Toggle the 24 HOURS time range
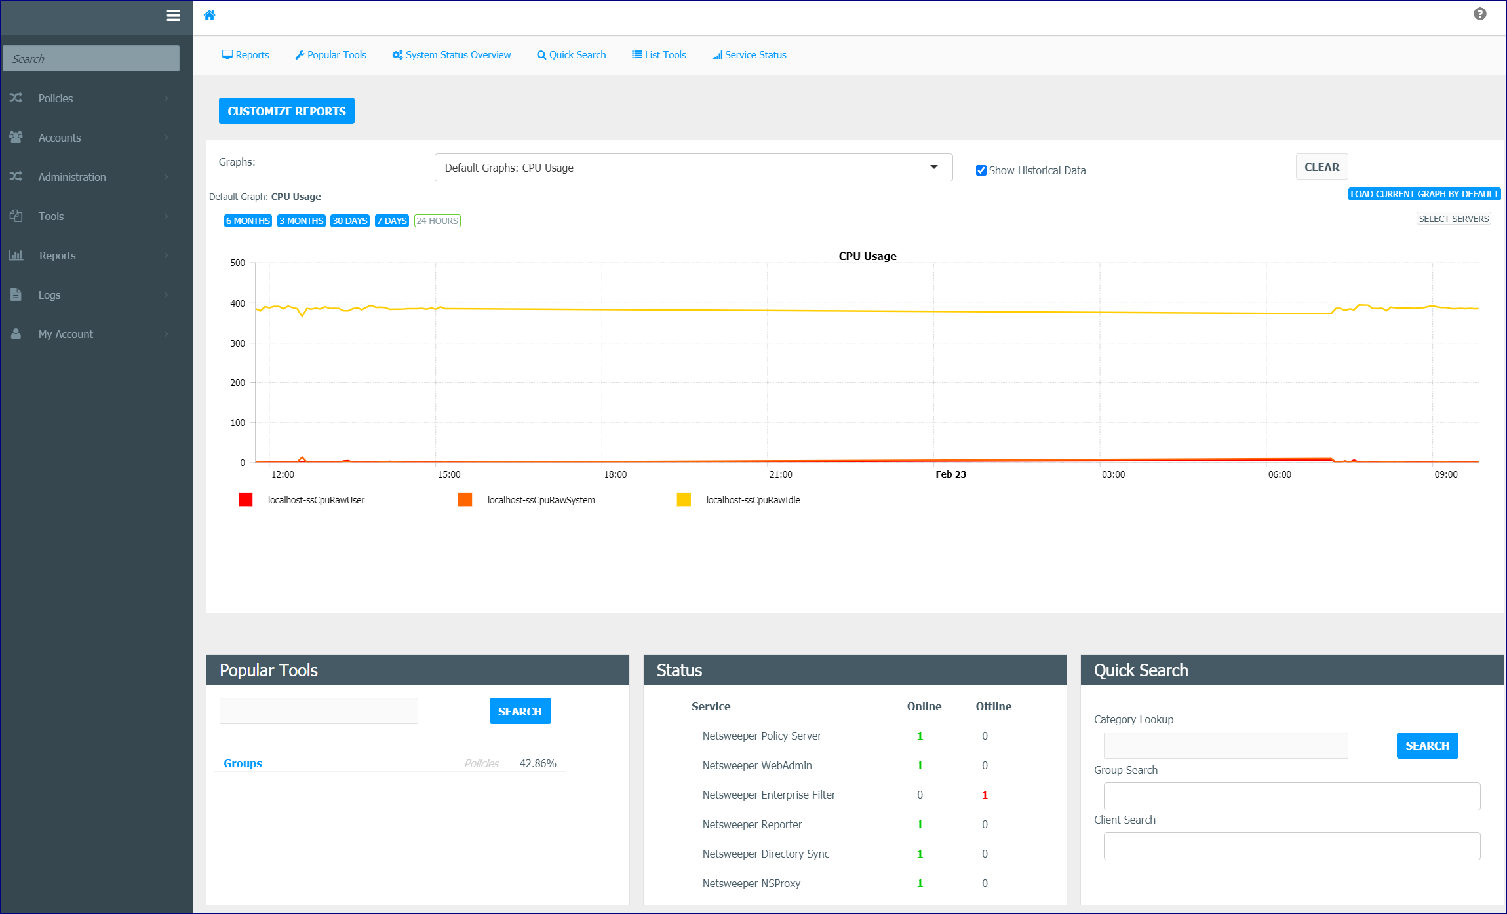Viewport: 1507px width, 914px height. point(437,221)
